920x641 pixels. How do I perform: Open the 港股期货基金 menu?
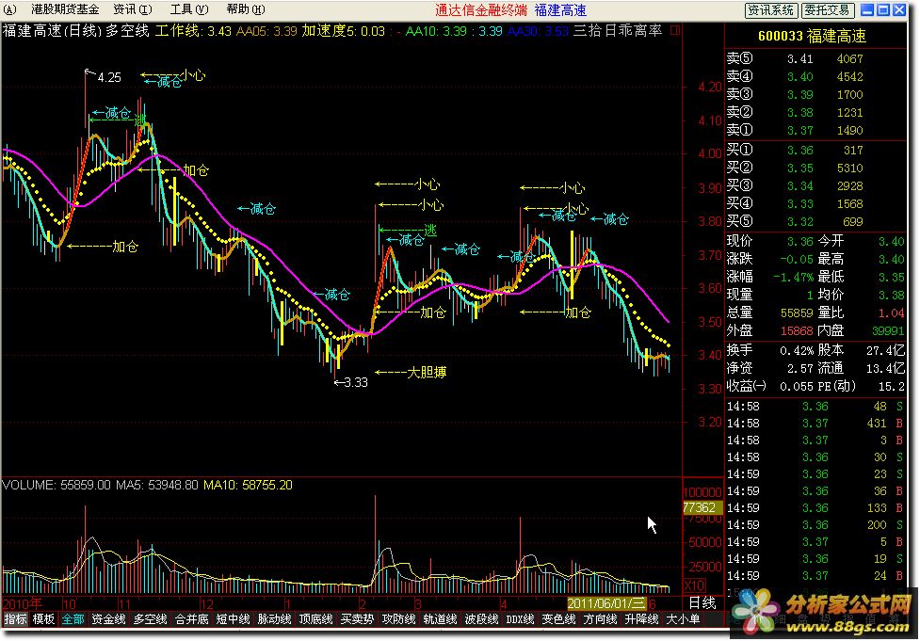pos(65,9)
